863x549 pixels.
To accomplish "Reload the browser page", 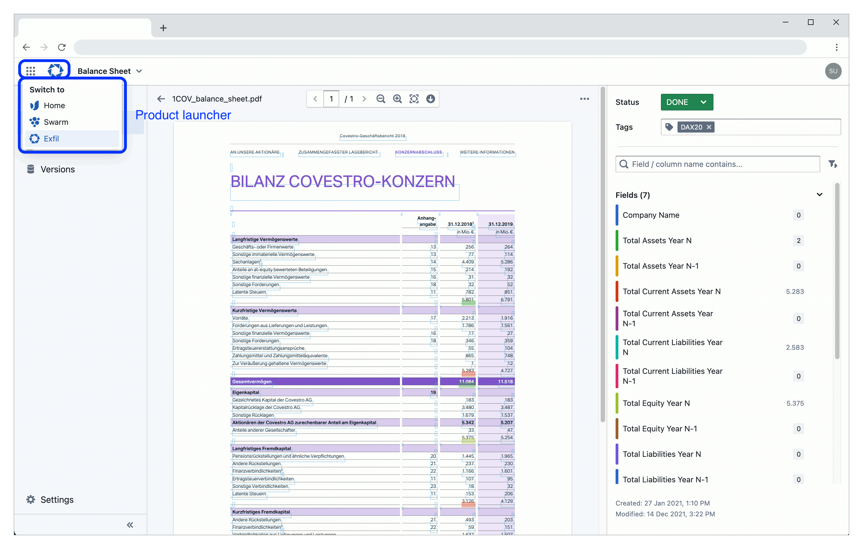I will click(x=62, y=47).
